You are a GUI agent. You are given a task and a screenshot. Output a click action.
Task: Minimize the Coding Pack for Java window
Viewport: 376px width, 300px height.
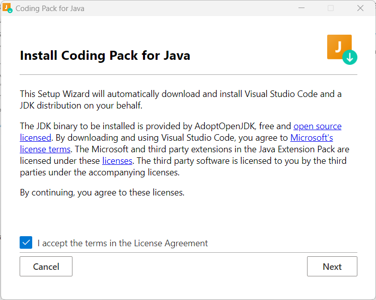[x=302, y=8]
